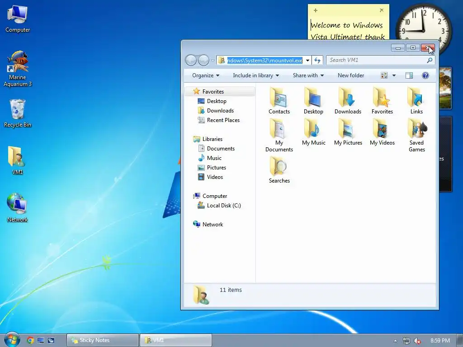Image resolution: width=463 pixels, height=347 pixels.
Task: Click the network tray icon
Action: pos(406,341)
